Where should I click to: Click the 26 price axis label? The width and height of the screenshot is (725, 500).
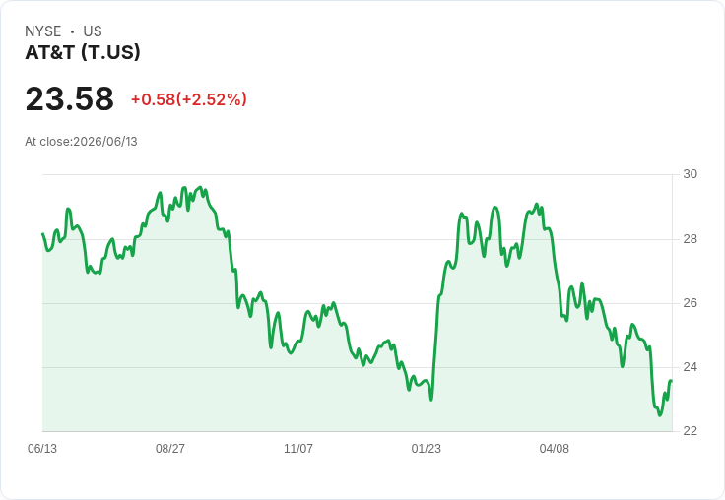(691, 303)
